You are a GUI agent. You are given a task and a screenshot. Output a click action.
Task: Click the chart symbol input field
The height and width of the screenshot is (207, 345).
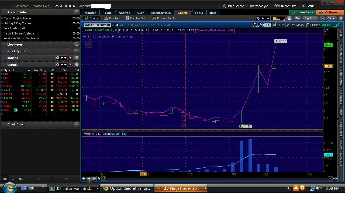click(97, 25)
